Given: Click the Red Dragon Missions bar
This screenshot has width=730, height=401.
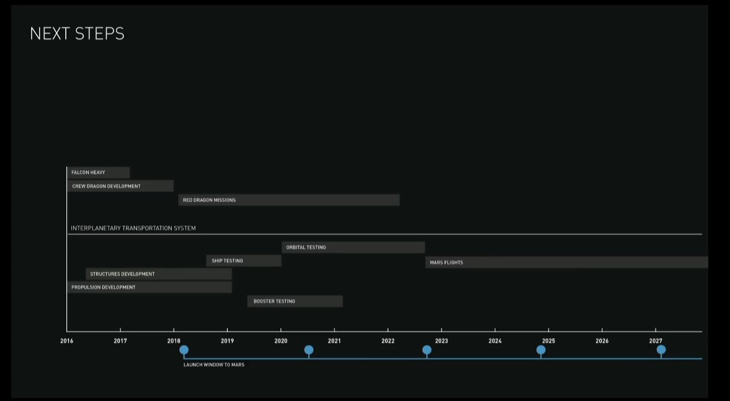Looking at the screenshot, I should 289,200.
